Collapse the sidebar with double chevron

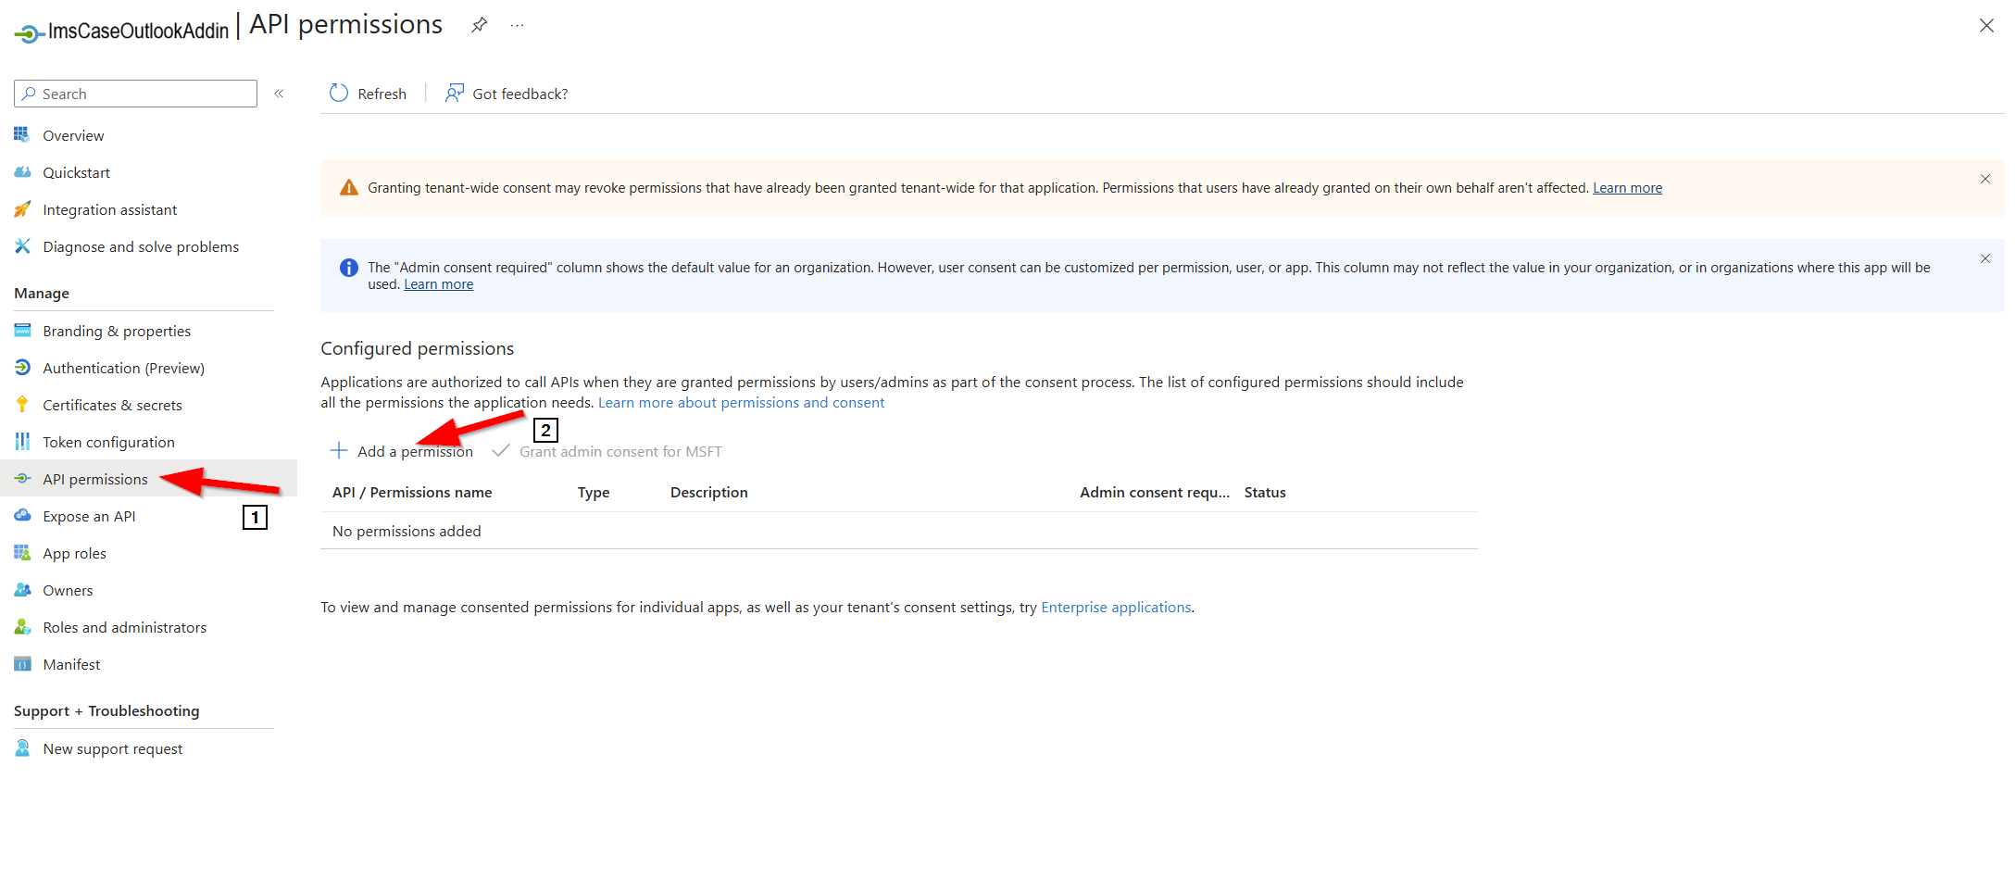click(x=279, y=94)
